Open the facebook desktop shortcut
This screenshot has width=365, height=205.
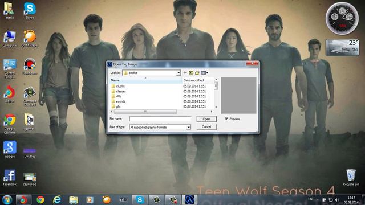pyautogui.click(x=10, y=177)
